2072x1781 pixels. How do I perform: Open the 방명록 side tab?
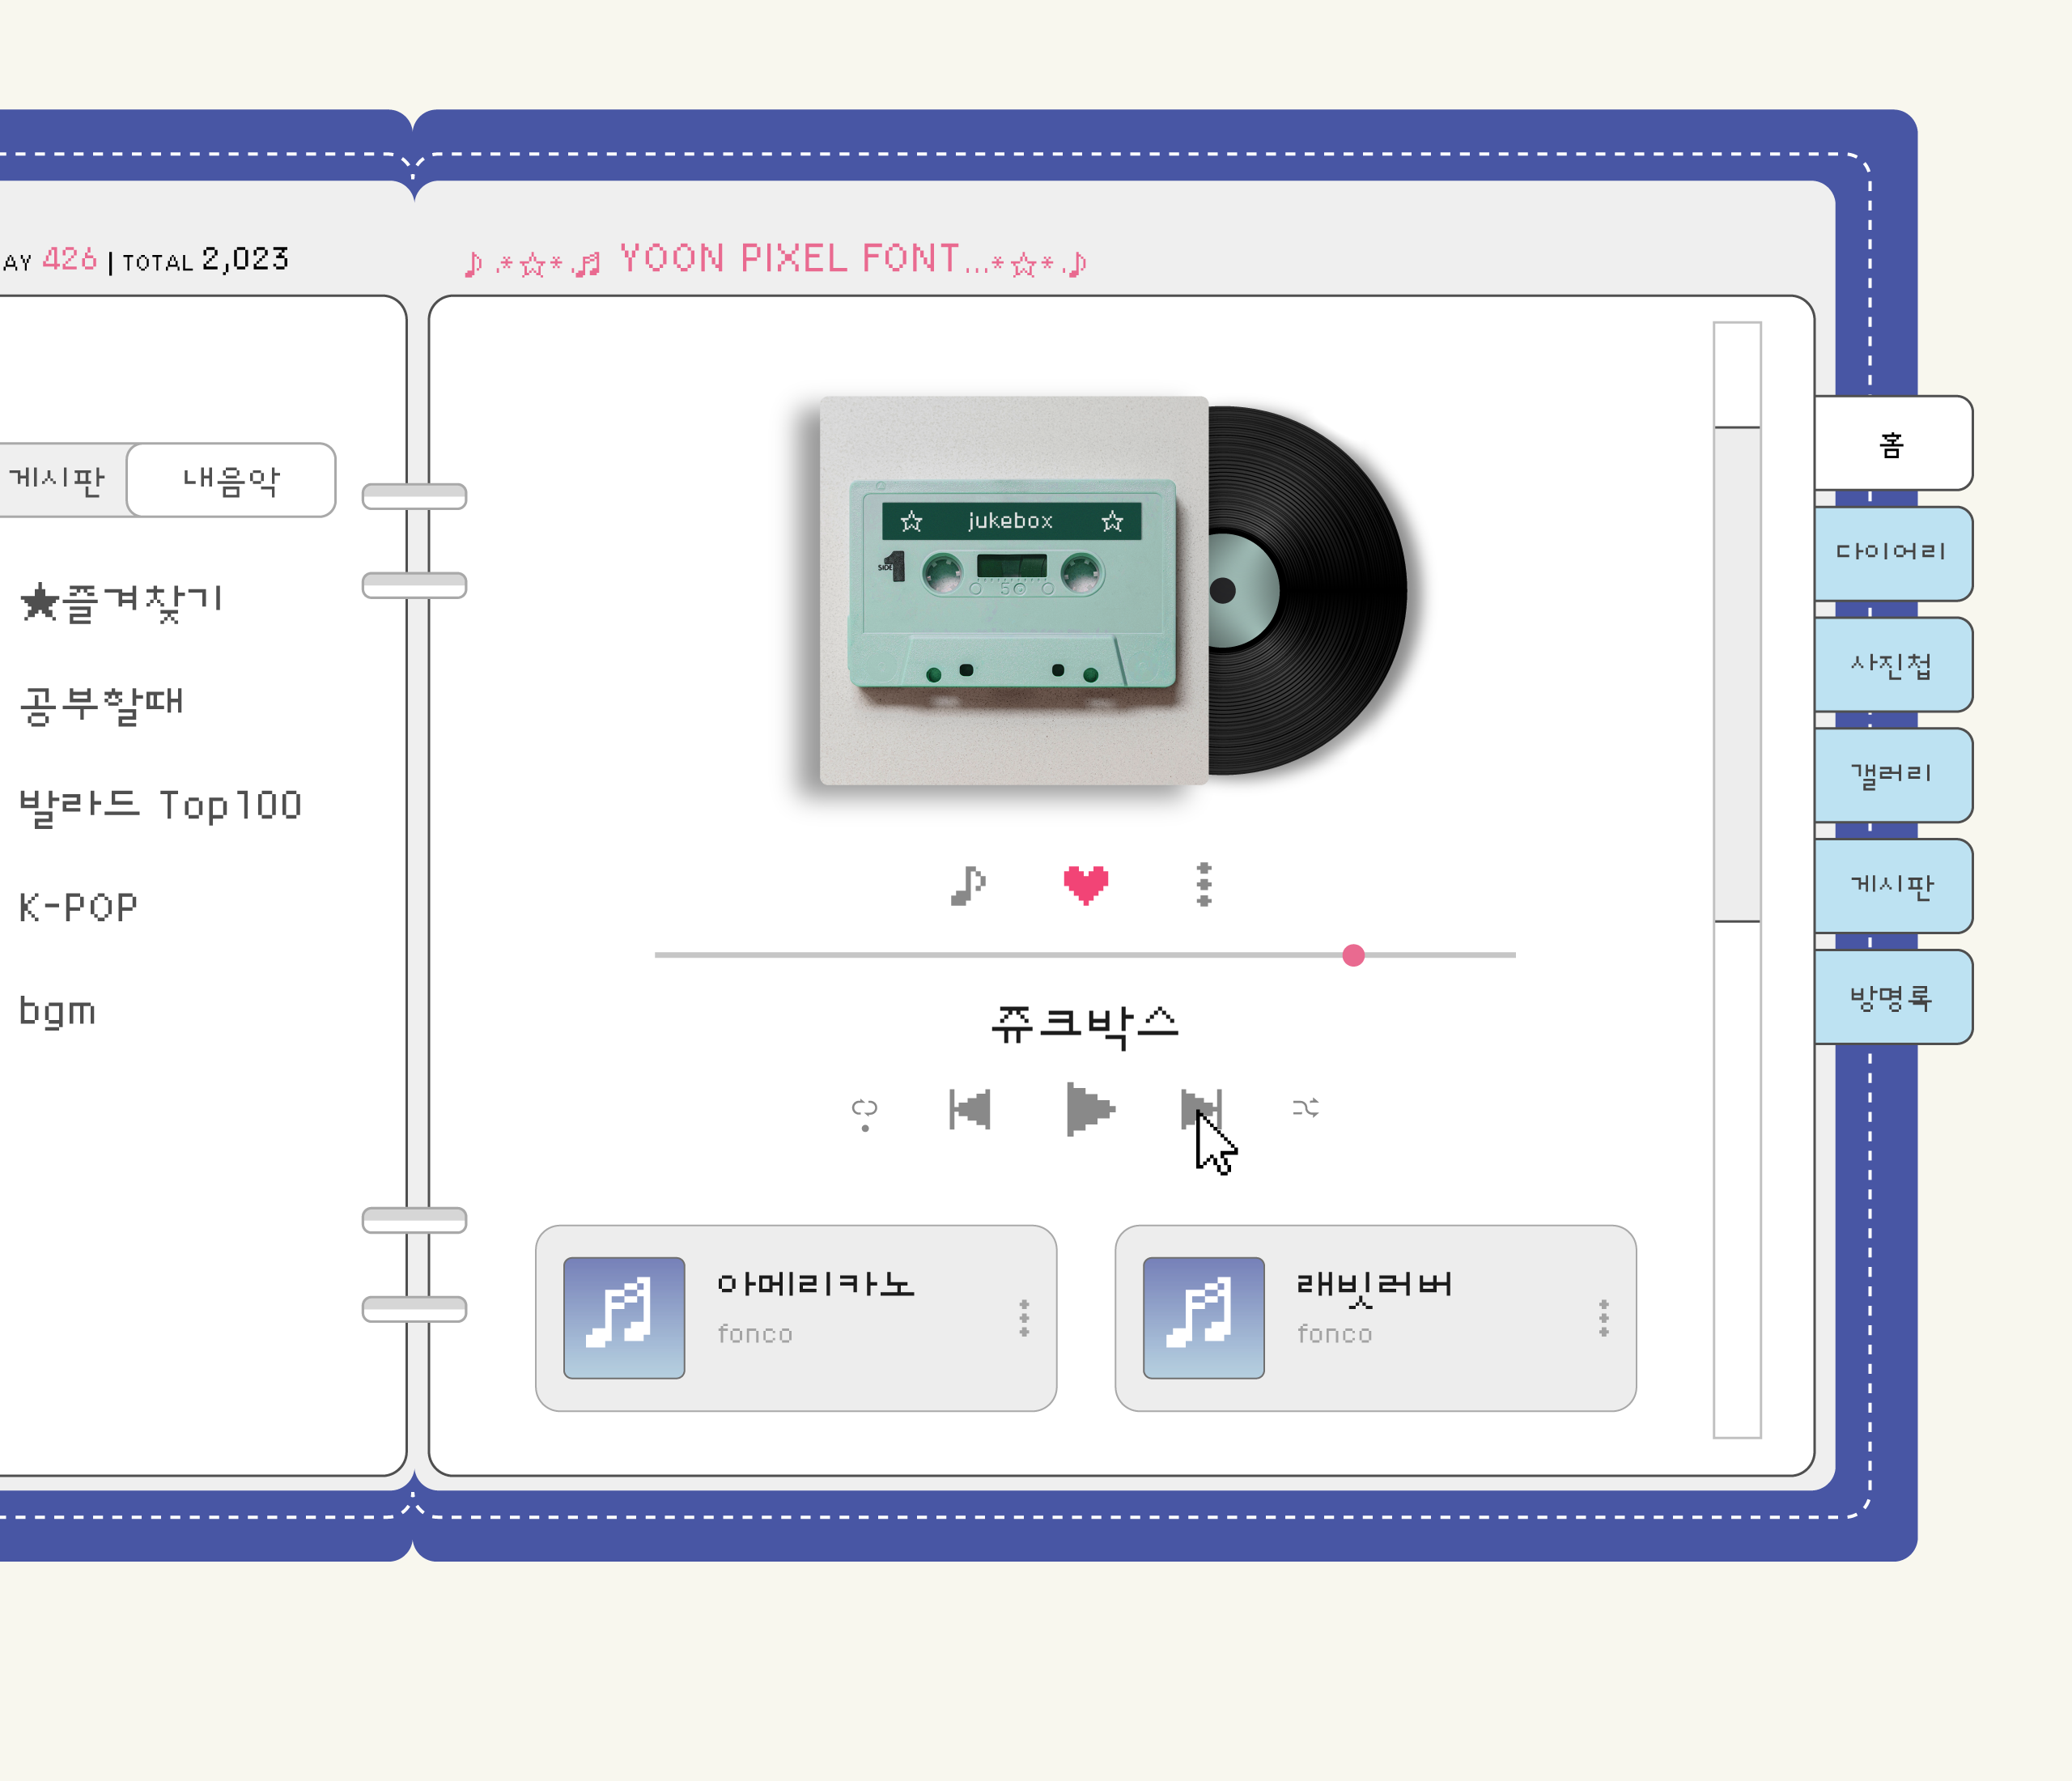click(x=1893, y=997)
